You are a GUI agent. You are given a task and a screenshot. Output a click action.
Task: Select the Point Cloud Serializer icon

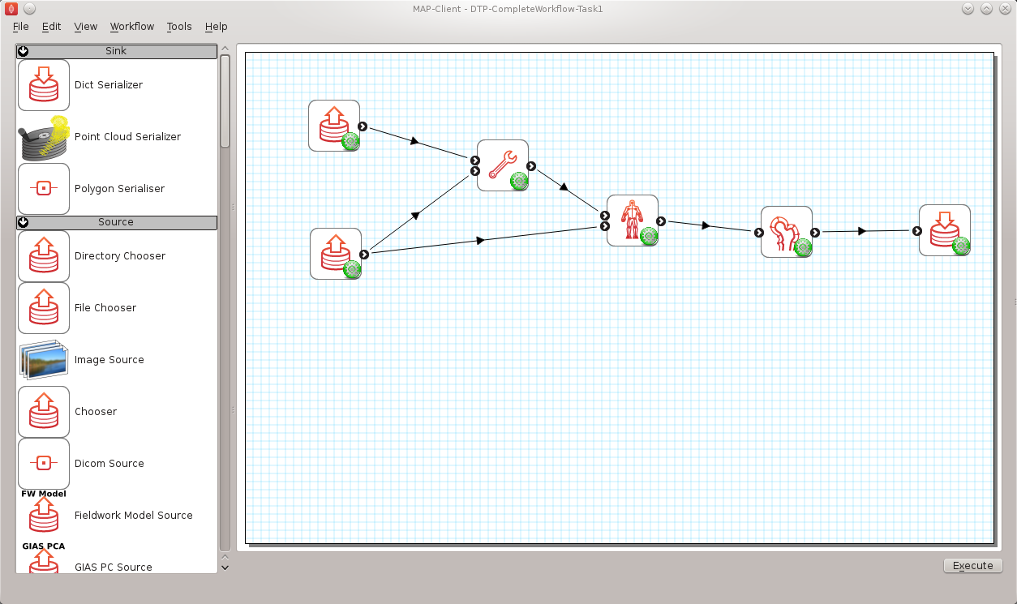[44, 137]
